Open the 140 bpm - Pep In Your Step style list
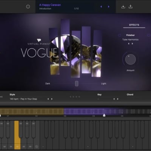The image size is (151, 151). pos(23,99)
